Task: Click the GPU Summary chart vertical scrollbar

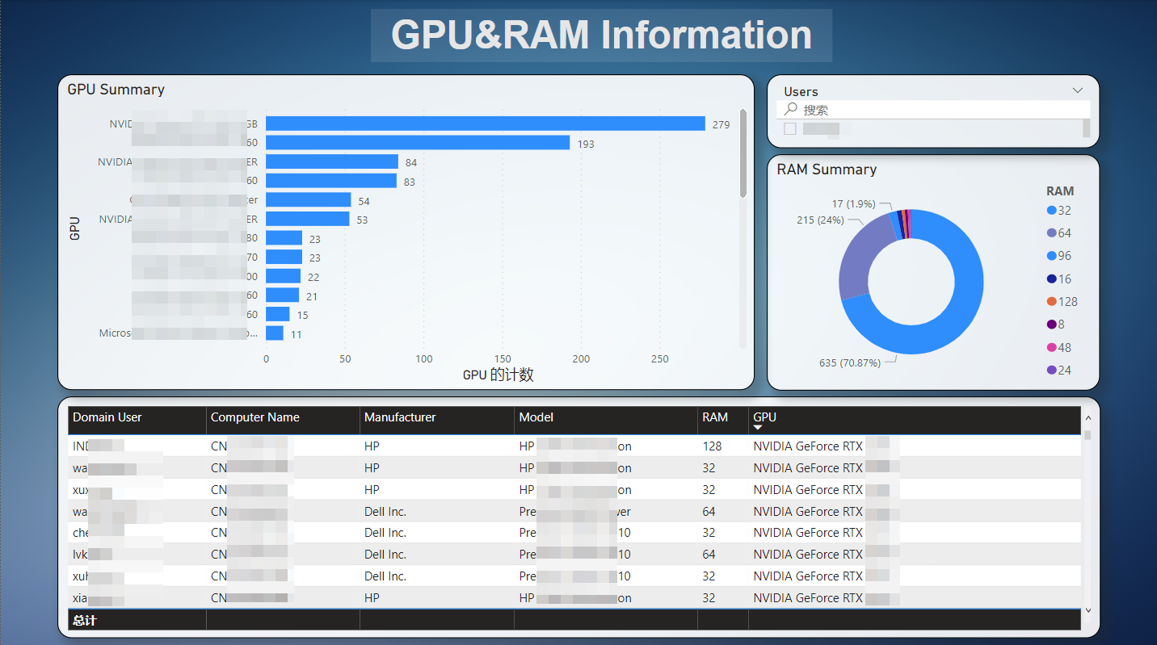Action: pyautogui.click(x=743, y=153)
